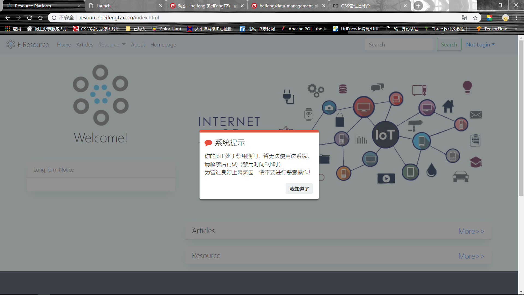
Task: Go to homepage using the home icon
Action: pyautogui.click(x=40, y=17)
